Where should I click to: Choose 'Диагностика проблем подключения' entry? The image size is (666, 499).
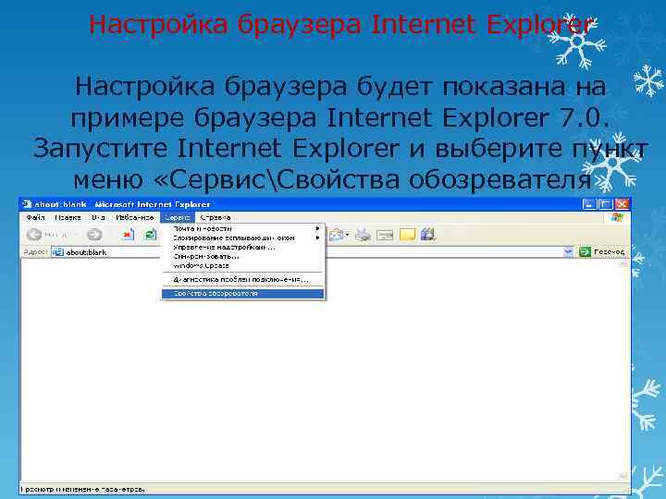242,280
